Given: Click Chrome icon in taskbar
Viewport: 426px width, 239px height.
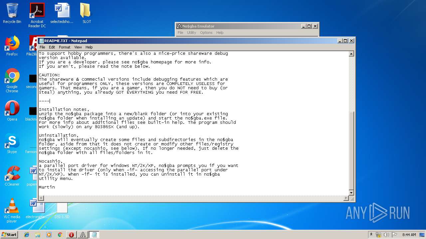Looking at the screenshot, I should (x=60, y=235).
